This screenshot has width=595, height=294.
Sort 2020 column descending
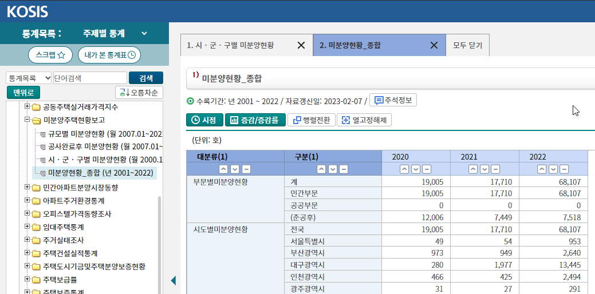point(416,169)
